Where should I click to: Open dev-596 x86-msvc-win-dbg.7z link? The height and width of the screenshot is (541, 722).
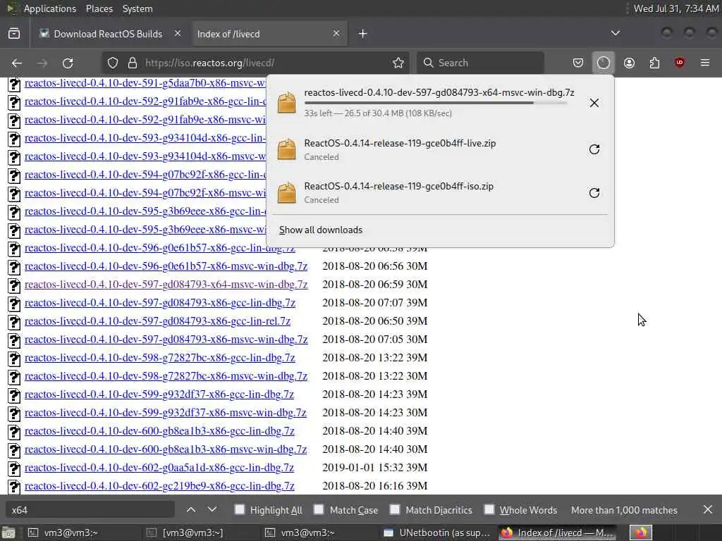[x=166, y=266]
